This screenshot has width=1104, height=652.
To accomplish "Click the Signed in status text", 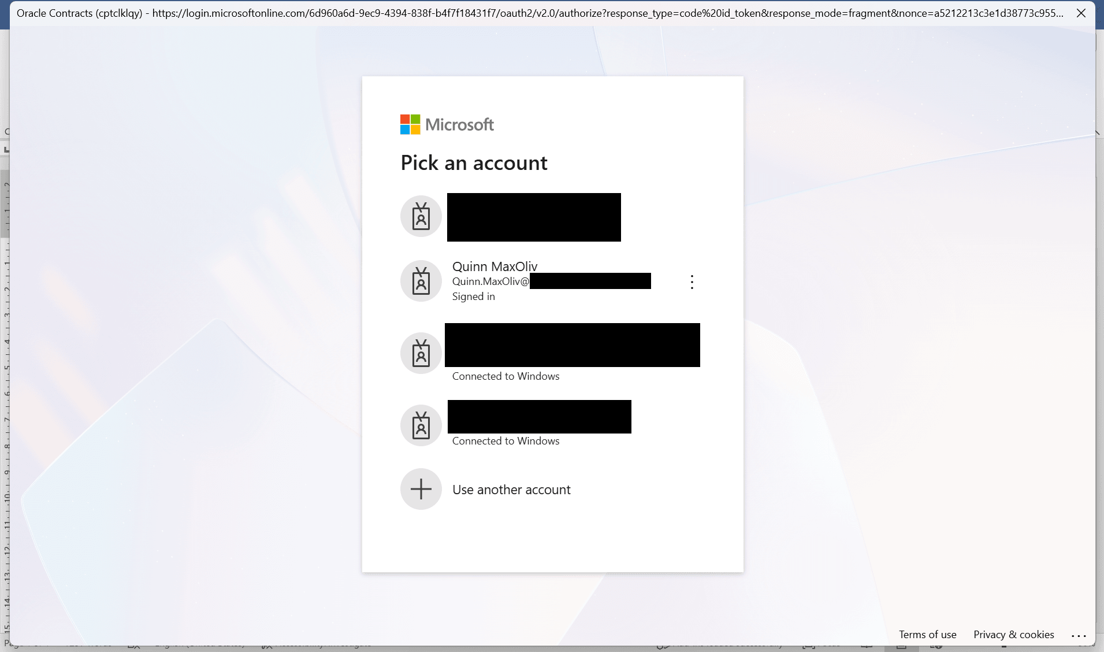I will 474,297.
